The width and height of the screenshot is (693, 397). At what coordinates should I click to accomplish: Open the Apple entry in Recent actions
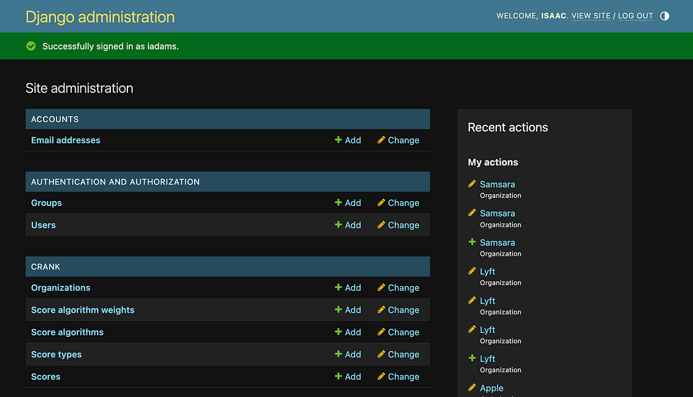pyautogui.click(x=492, y=388)
